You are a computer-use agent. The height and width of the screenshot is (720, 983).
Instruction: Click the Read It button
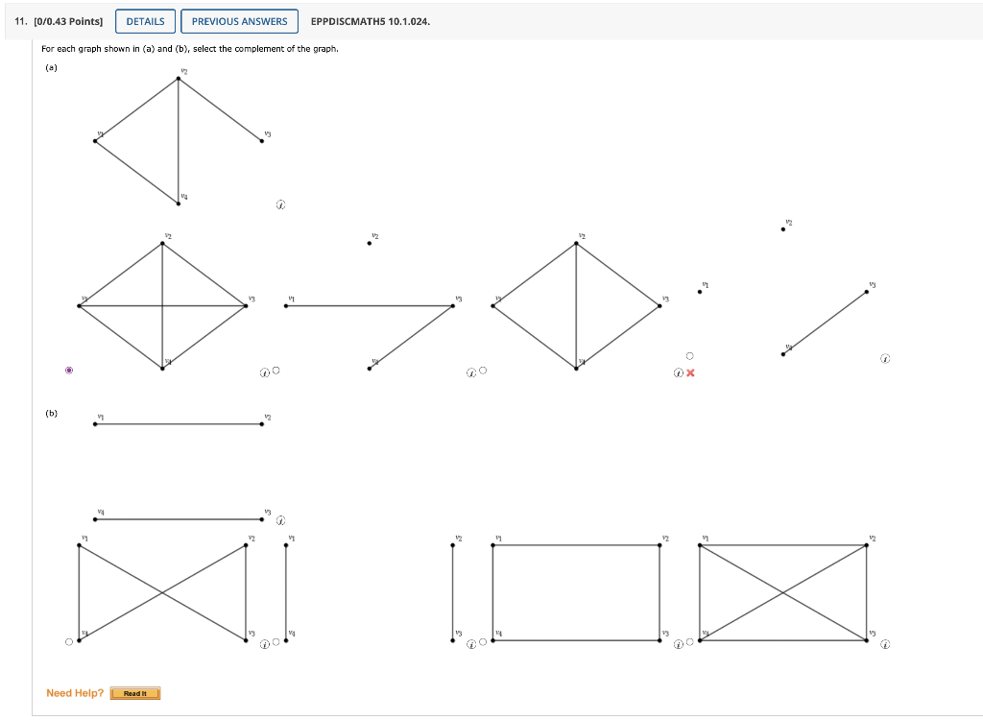[134, 692]
